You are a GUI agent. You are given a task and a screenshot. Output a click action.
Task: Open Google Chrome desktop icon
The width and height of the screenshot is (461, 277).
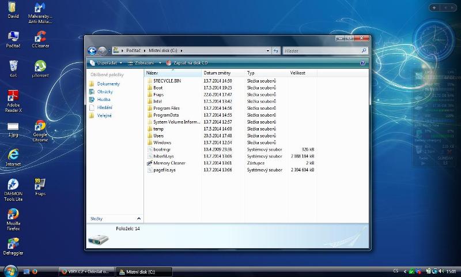coord(40,127)
